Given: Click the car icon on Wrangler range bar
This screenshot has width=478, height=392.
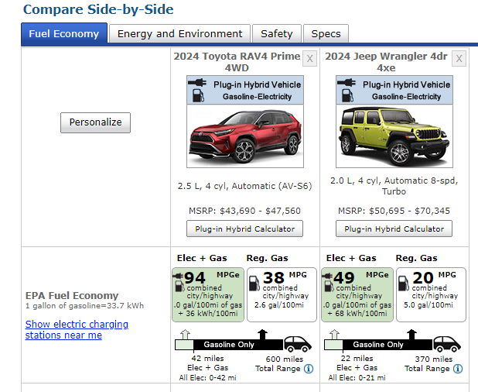Looking at the screenshot, I should (447, 344).
